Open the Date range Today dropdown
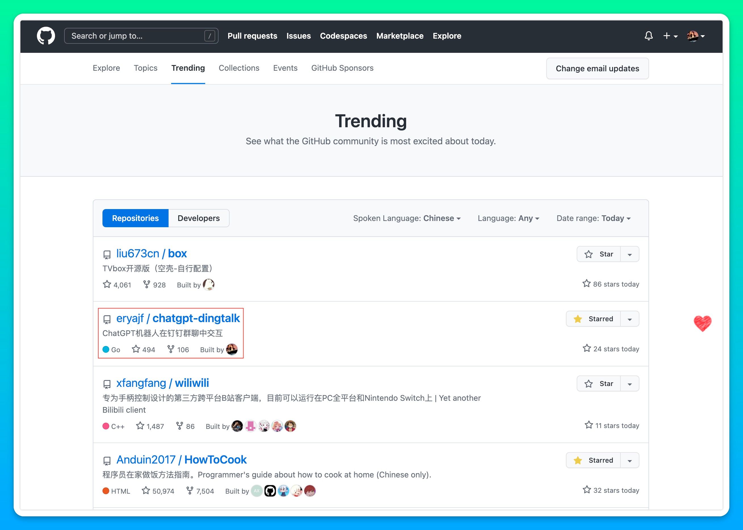743x530 pixels. point(593,218)
